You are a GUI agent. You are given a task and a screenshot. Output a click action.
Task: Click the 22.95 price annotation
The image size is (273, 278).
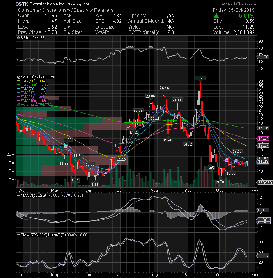(x=177, y=100)
